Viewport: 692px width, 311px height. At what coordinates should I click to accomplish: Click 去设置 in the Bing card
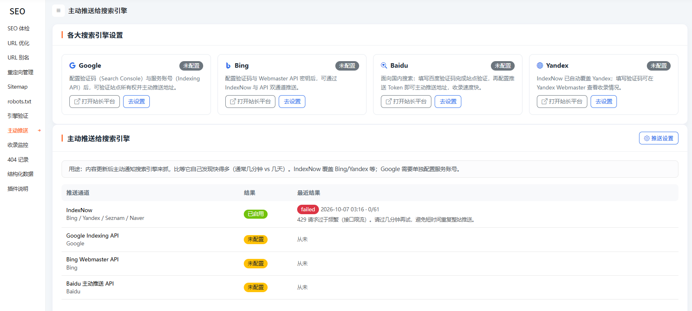click(292, 101)
